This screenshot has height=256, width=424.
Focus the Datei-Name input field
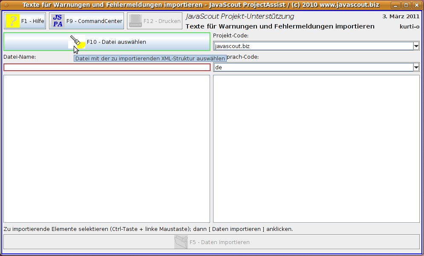click(107, 67)
